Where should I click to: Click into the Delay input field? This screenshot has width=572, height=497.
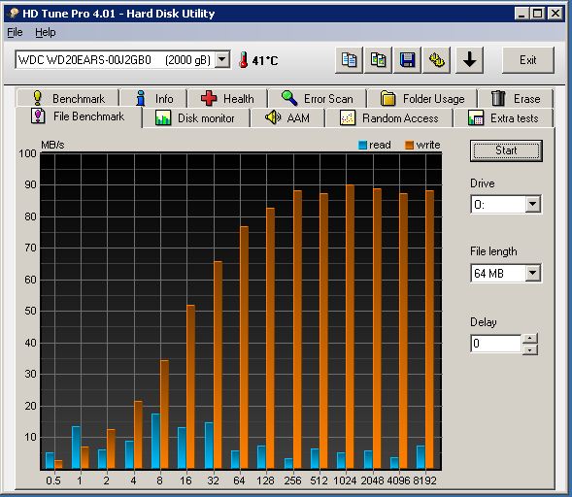(496, 344)
